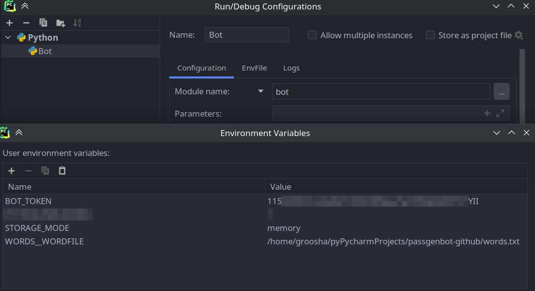Screen dimensions: 535x291
Task: Select the Bot configuration in tree
Action: point(45,51)
